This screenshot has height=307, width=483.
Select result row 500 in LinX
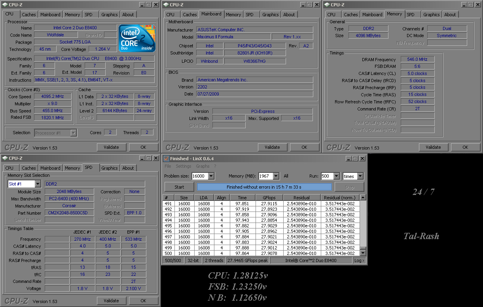pyautogui.click(x=261, y=253)
